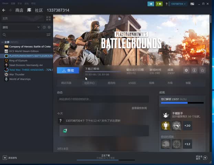Click the PUBG sidebar game icon
214x165 pixels.
6,56
